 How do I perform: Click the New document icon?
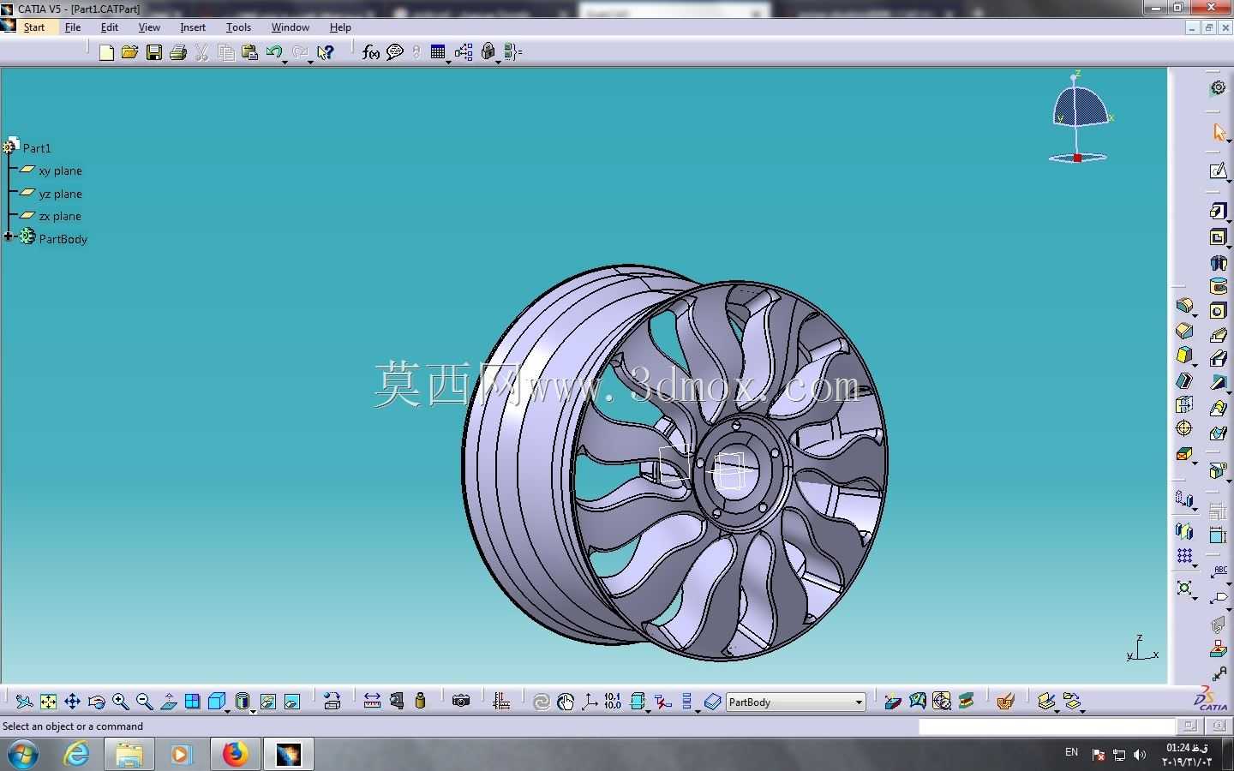(106, 53)
